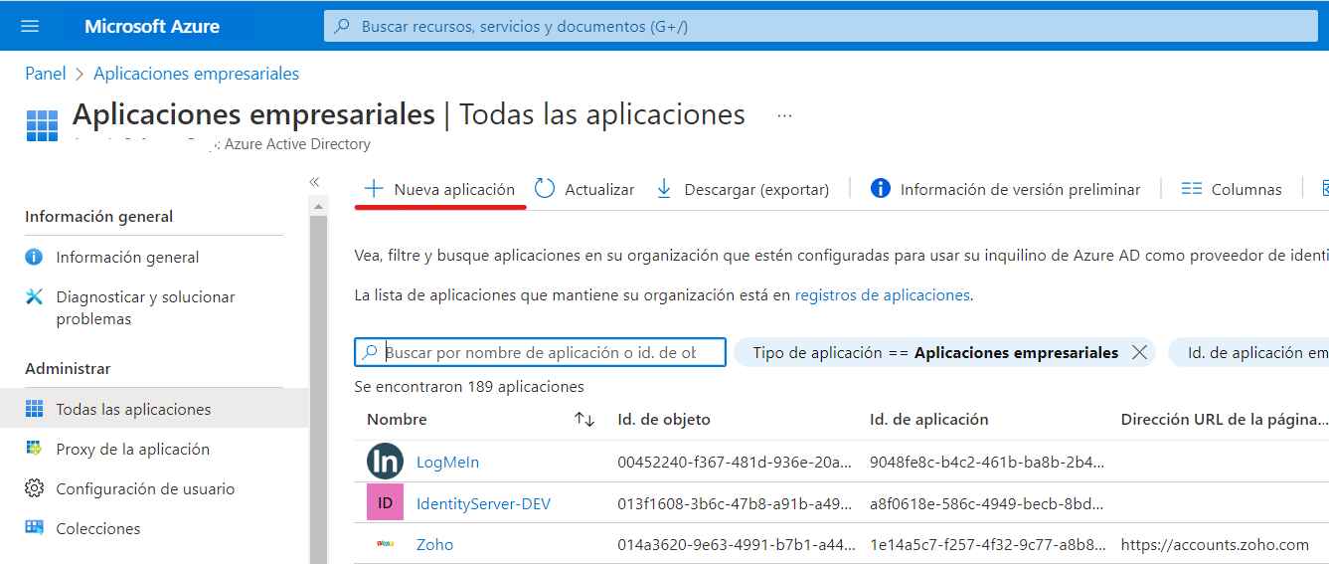Click the IdentityServer-DEV pink ID icon
This screenshot has width=1329, height=564.
[x=385, y=503]
